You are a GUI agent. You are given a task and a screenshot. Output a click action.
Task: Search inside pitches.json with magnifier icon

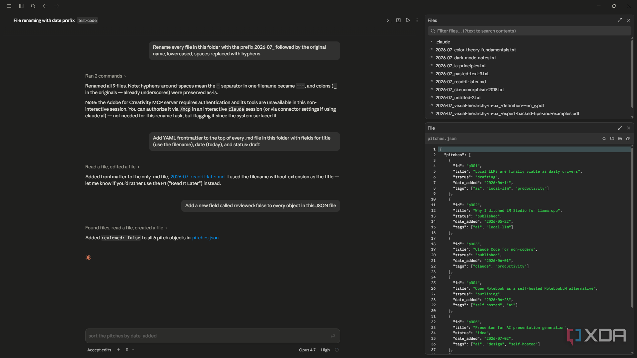click(x=604, y=139)
